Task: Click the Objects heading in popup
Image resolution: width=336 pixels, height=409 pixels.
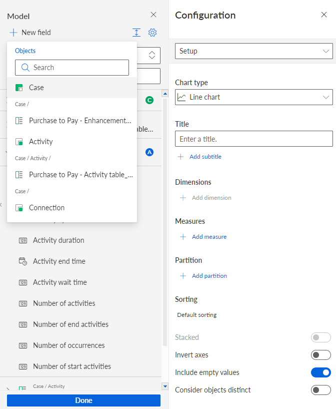Action: 25,51
